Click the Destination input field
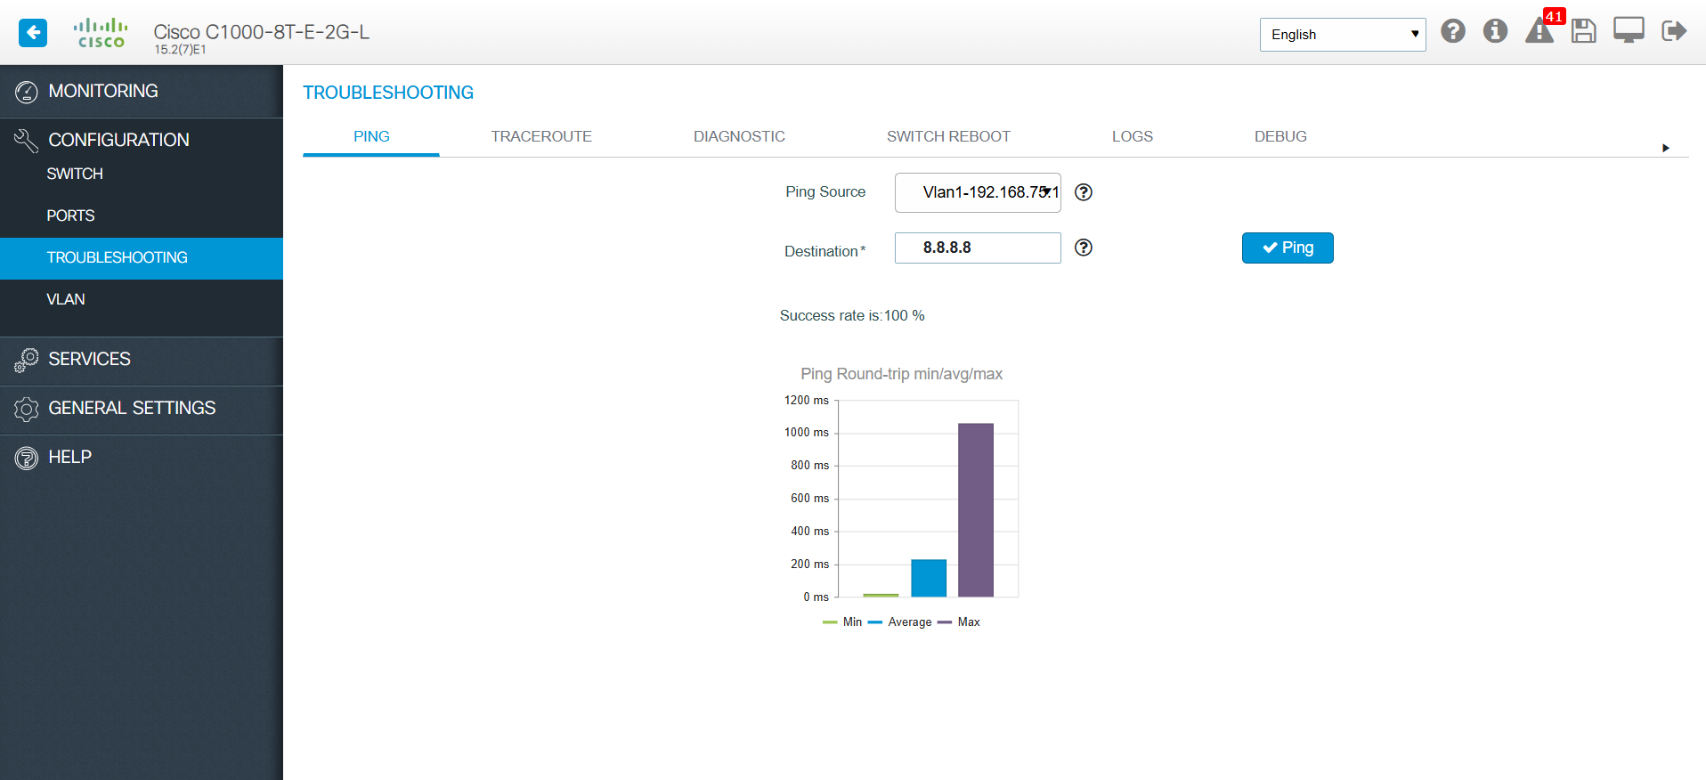Image resolution: width=1706 pixels, height=780 pixels. [978, 248]
